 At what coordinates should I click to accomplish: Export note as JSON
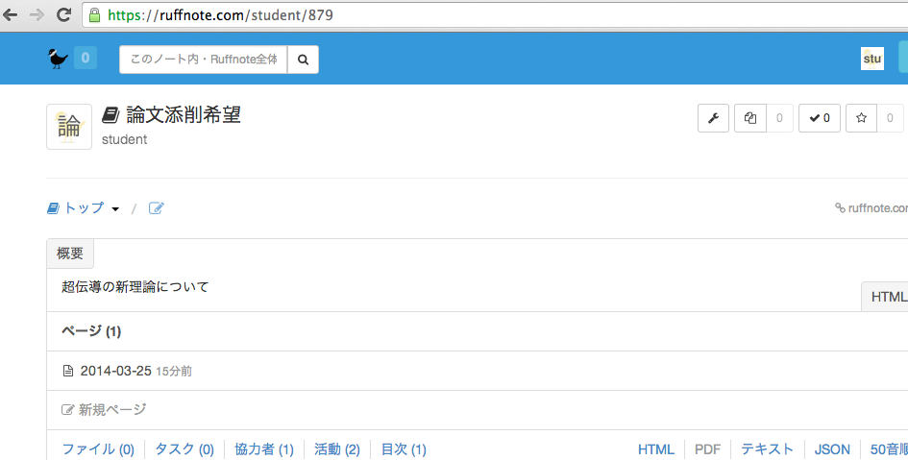point(832,449)
